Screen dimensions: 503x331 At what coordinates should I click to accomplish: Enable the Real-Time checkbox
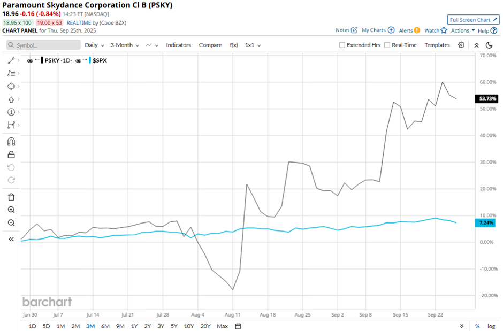pos(387,45)
